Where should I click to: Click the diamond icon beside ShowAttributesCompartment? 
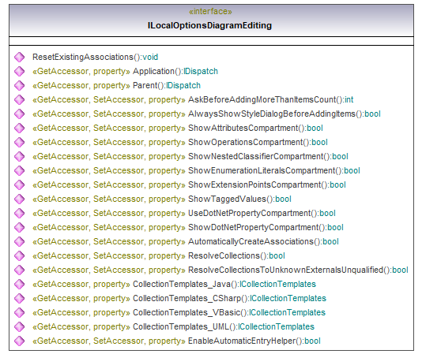[20, 128]
